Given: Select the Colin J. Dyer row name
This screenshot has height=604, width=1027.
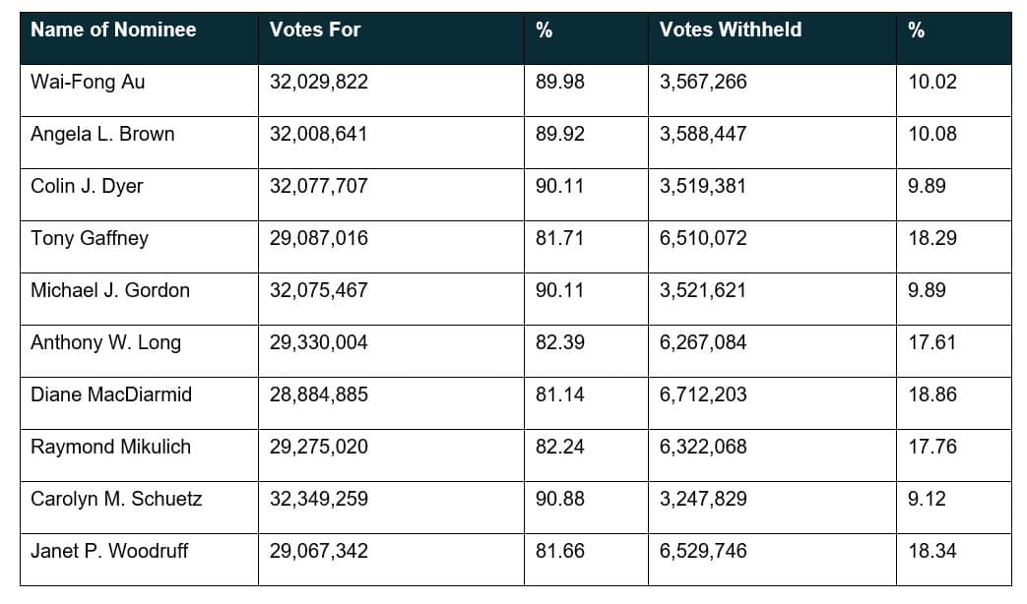Looking at the screenshot, I should pyautogui.click(x=87, y=187).
